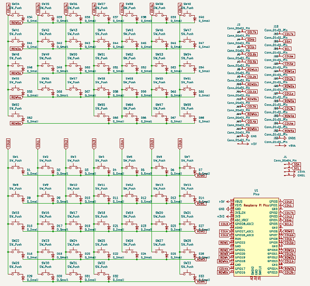This screenshot has height=286, width=310.
Task: Select the SW34 push switch symbol
Action: pos(16,17)
